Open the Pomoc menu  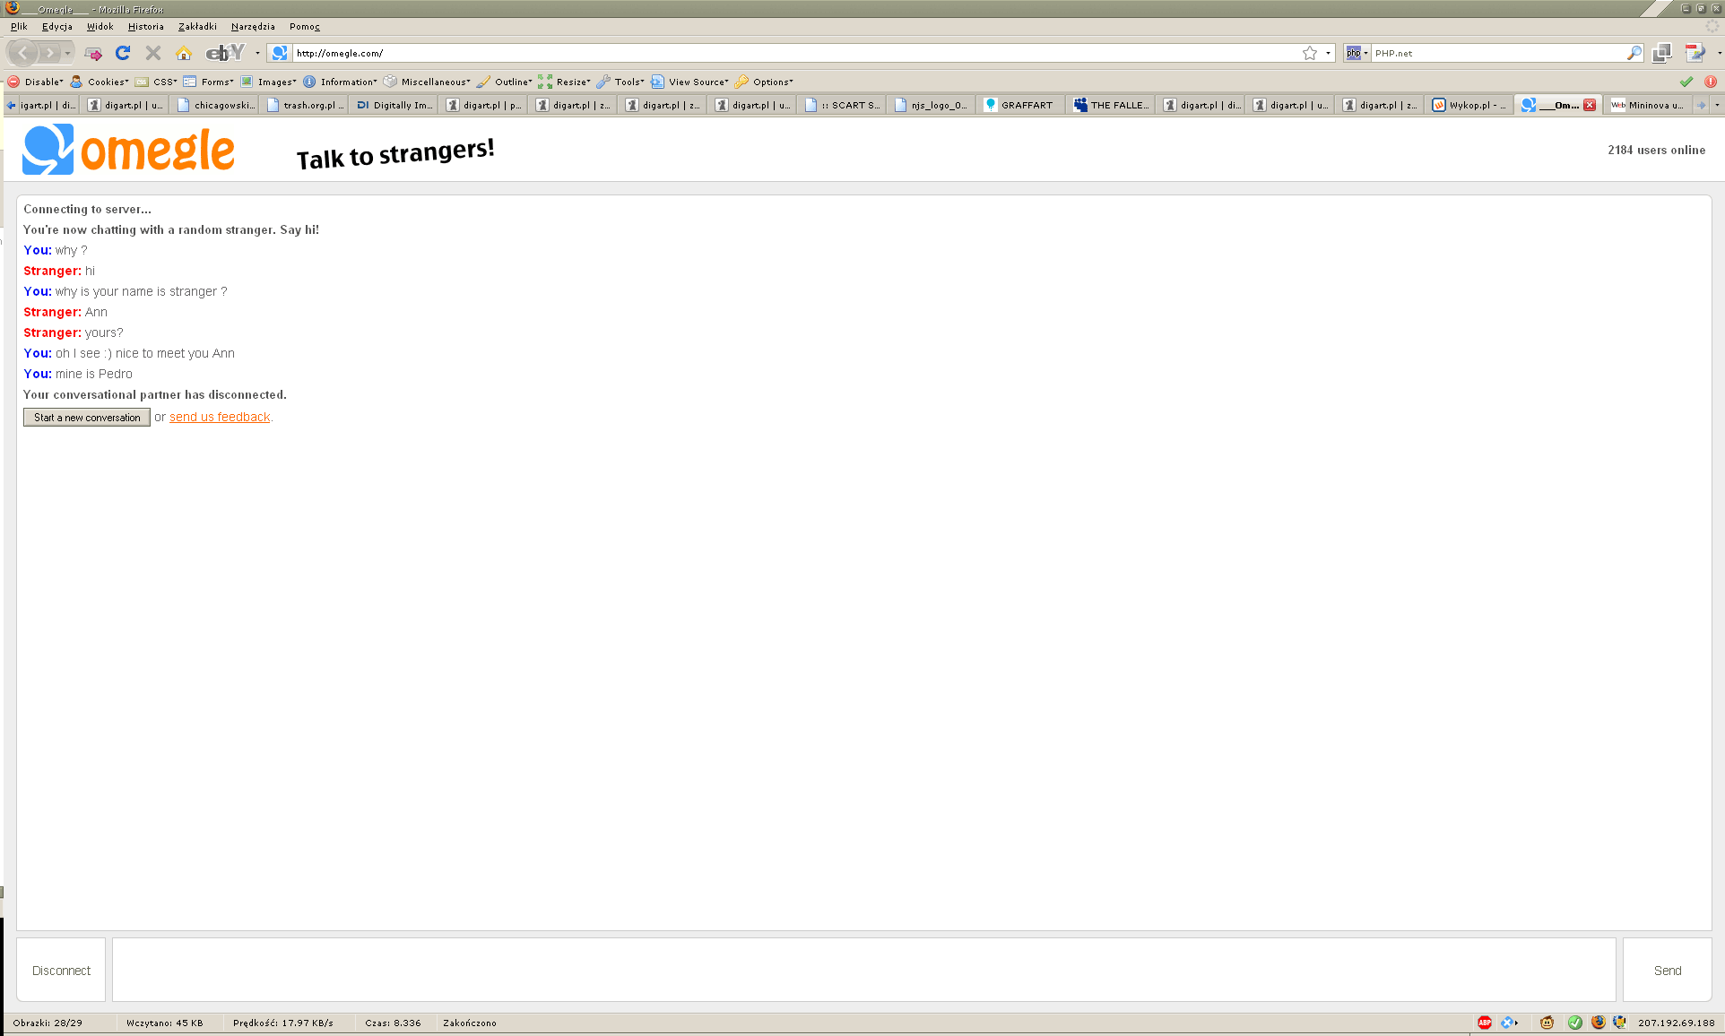click(x=304, y=27)
